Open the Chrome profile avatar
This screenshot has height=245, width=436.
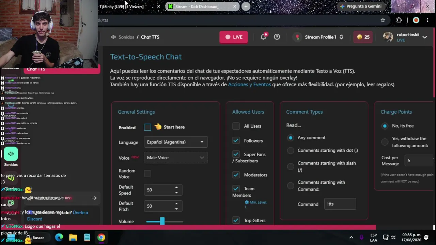click(x=416, y=20)
